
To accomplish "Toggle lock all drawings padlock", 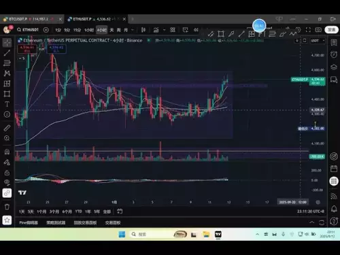I will coord(7,173).
